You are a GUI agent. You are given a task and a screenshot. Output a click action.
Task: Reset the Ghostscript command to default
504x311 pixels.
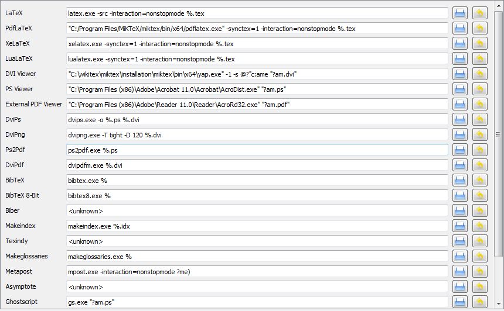[x=479, y=302]
